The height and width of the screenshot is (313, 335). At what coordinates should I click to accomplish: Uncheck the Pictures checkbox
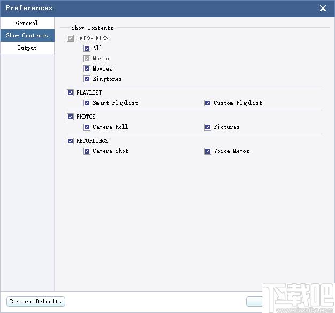click(x=208, y=127)
